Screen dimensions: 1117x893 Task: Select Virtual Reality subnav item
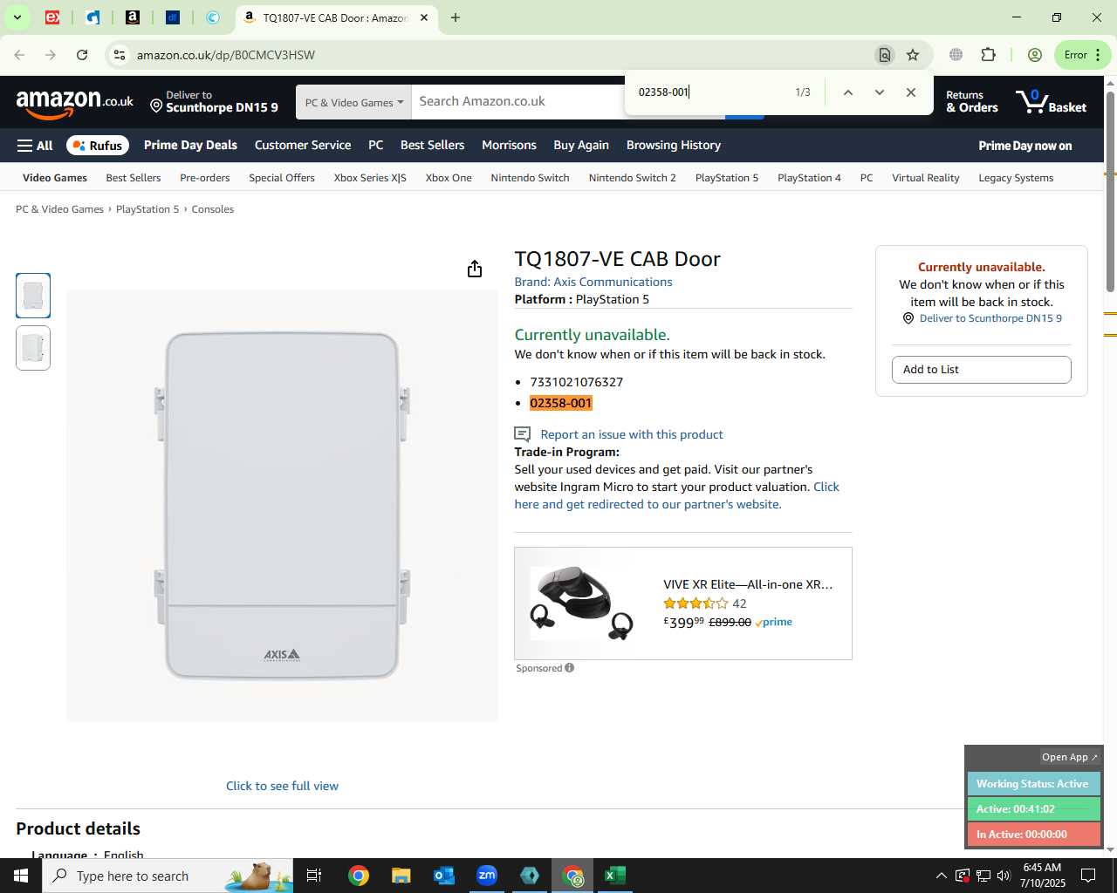click(x=926, y=178)
